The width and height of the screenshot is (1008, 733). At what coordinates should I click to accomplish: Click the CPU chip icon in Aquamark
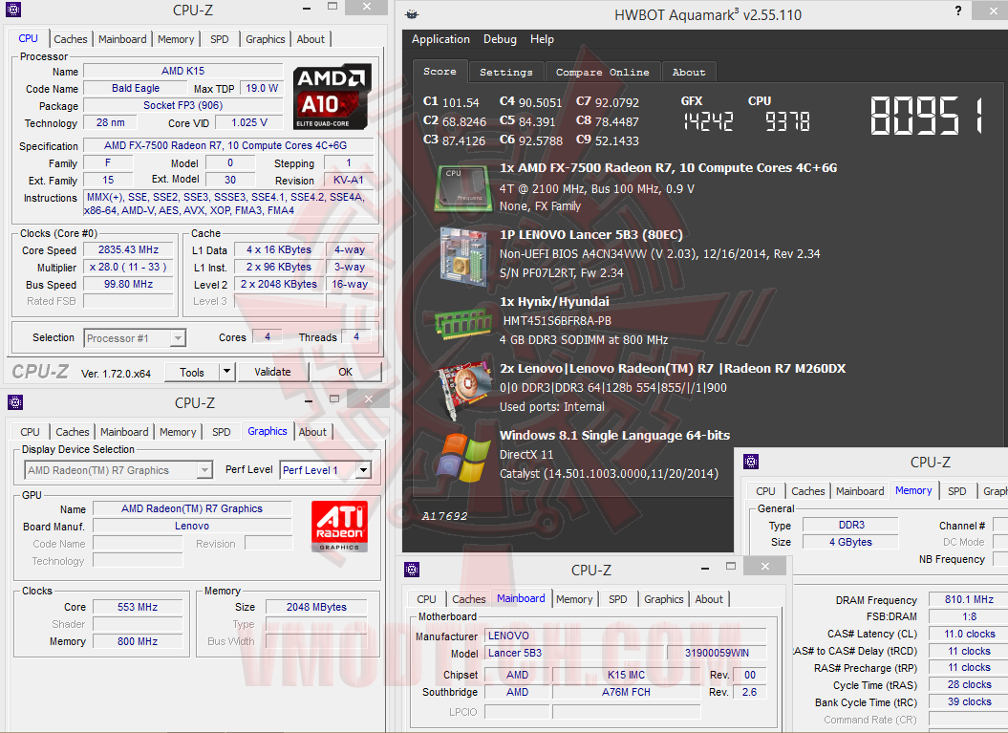pos(462,188)
